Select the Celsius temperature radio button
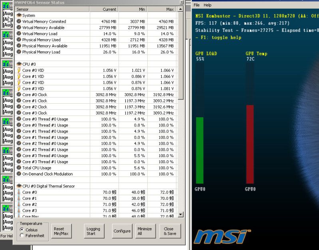319x250 pixels. coord(22,230)
